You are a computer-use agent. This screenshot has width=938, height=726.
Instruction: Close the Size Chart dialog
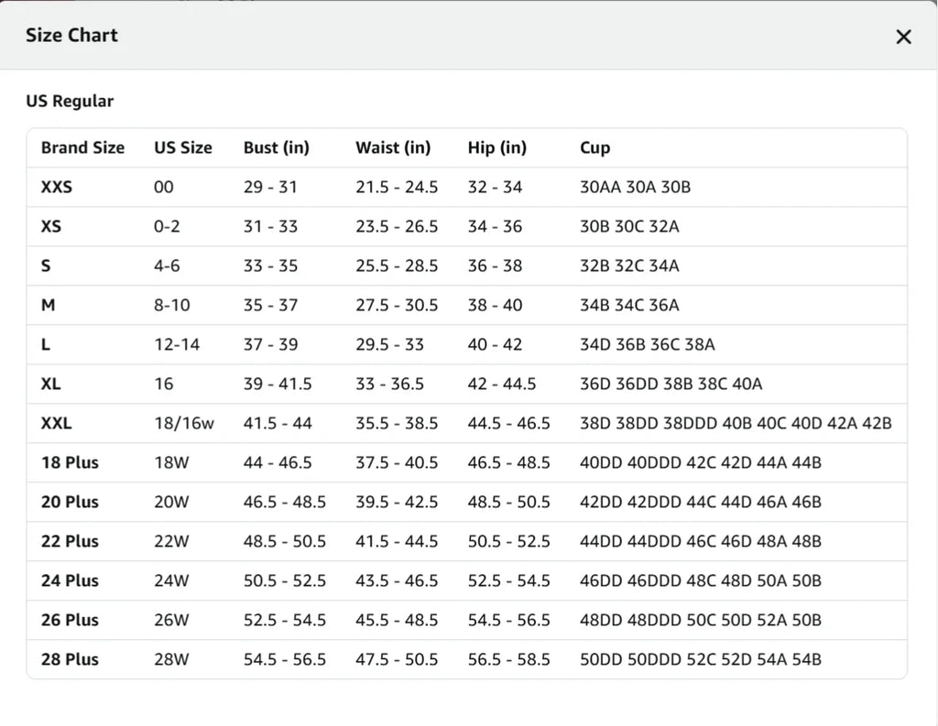(x=903, y=37)
